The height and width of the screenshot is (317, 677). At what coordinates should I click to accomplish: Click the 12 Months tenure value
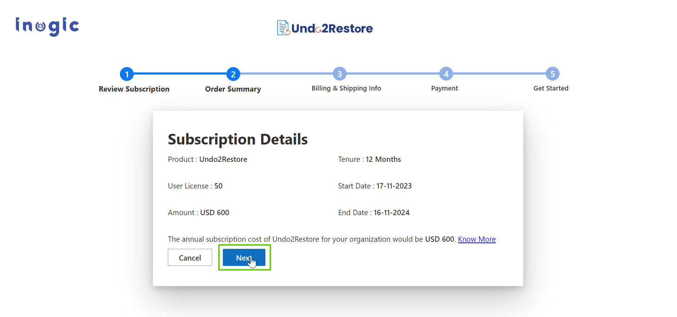[383, 159]
